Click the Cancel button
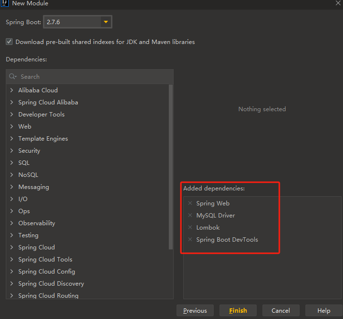This screenshot has width=343, height=319. (x=281, y=310)
